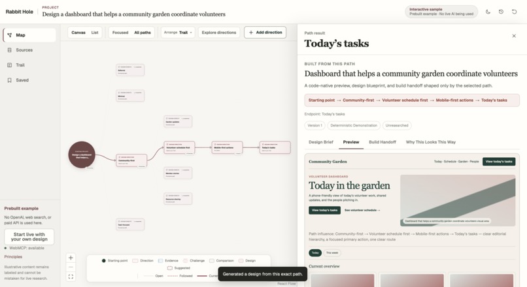Select the Volunteer schedule first node
Viewport: 527px width, 287px height.
click(x=179, y=147)
